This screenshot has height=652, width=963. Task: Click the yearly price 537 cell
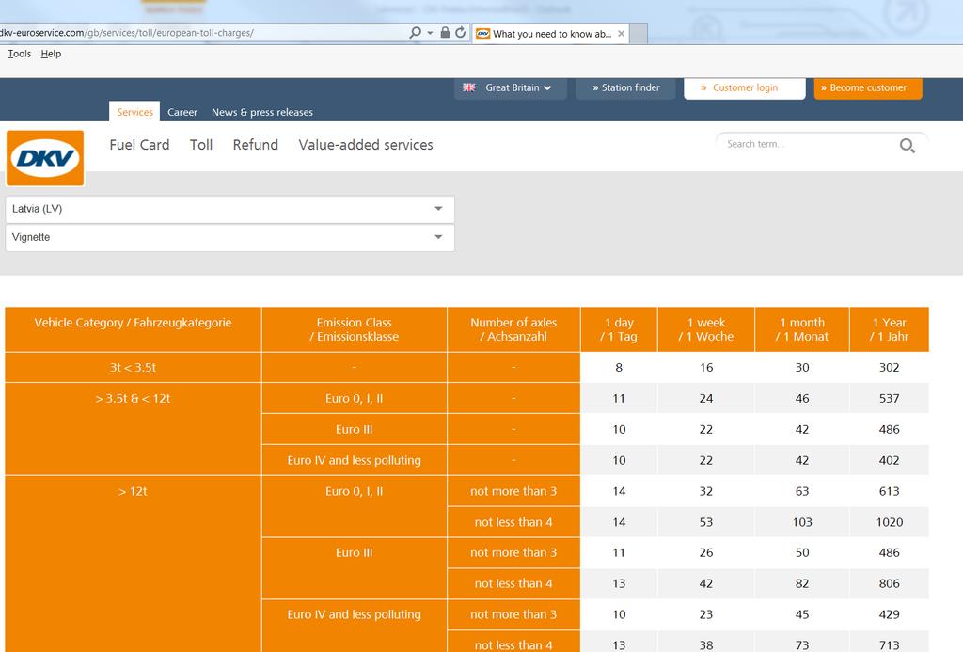[x=890, y=398]
